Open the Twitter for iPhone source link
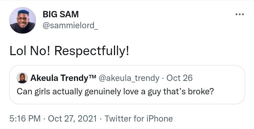 click(x=139, y=119)
